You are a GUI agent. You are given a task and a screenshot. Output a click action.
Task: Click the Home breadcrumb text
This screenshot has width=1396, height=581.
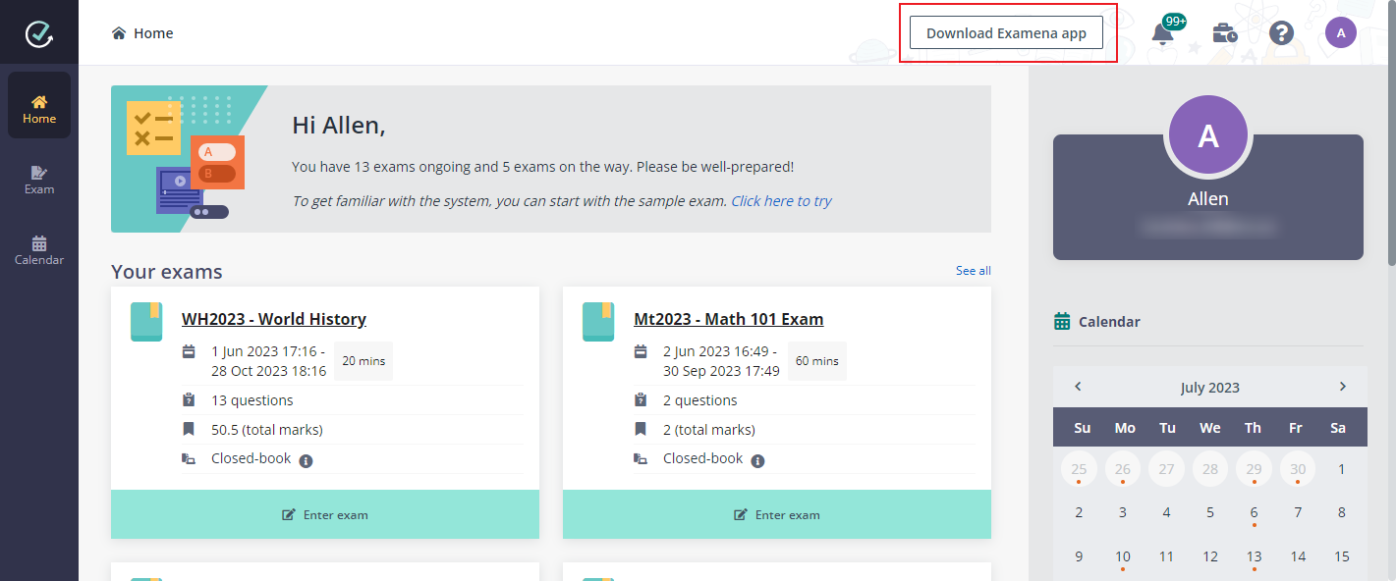click(x=153, y=33)
